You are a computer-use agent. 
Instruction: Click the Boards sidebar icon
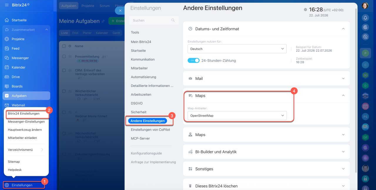coord(7,86)
